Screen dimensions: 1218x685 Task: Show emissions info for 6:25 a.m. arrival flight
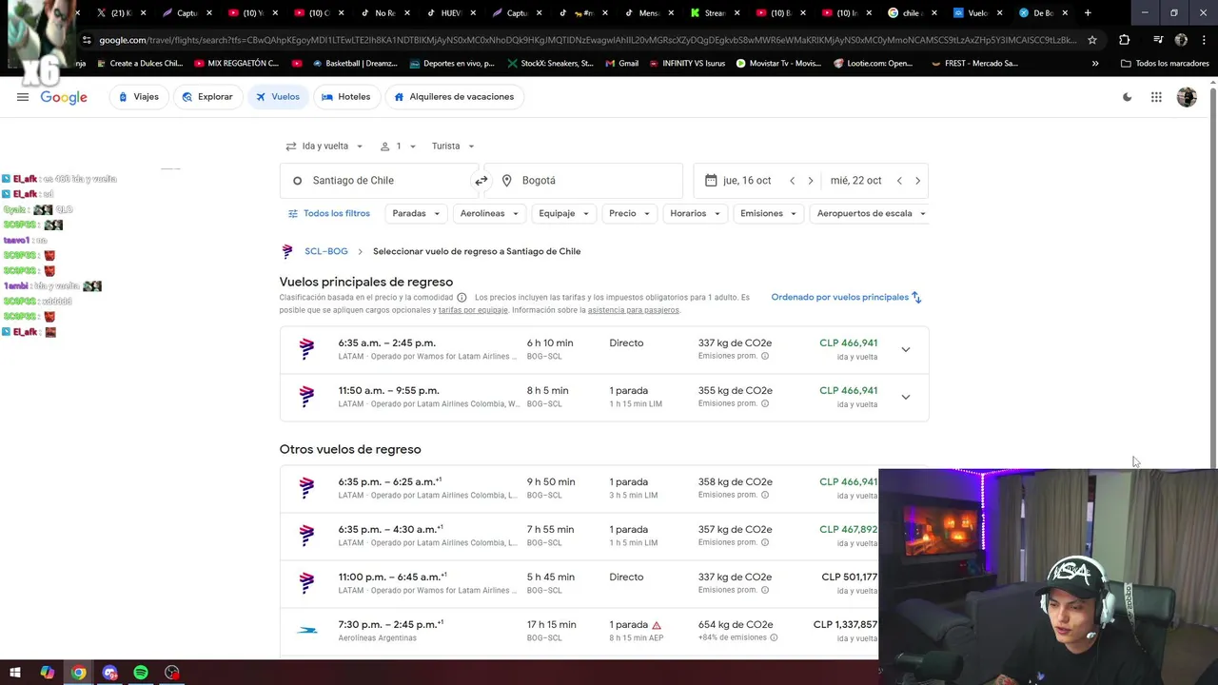[765, 495]
